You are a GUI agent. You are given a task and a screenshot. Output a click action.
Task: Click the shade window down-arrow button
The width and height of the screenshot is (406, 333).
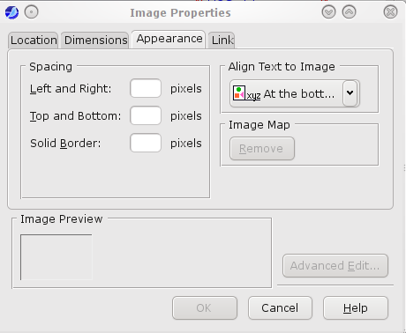point(328,12)
